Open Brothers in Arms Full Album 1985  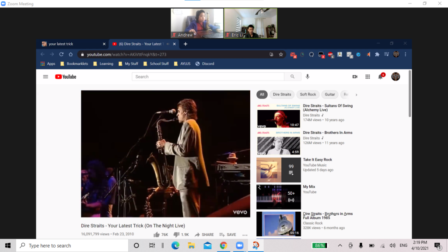(328, 216)
